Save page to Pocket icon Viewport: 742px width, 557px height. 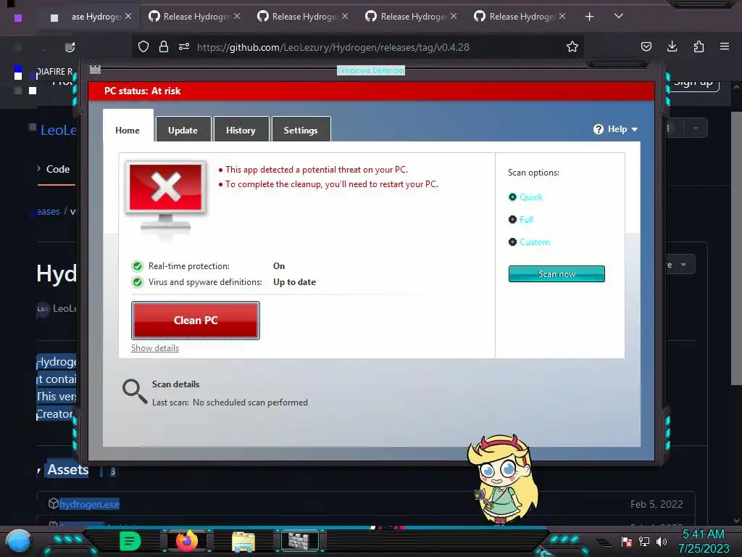pos(646,46)
